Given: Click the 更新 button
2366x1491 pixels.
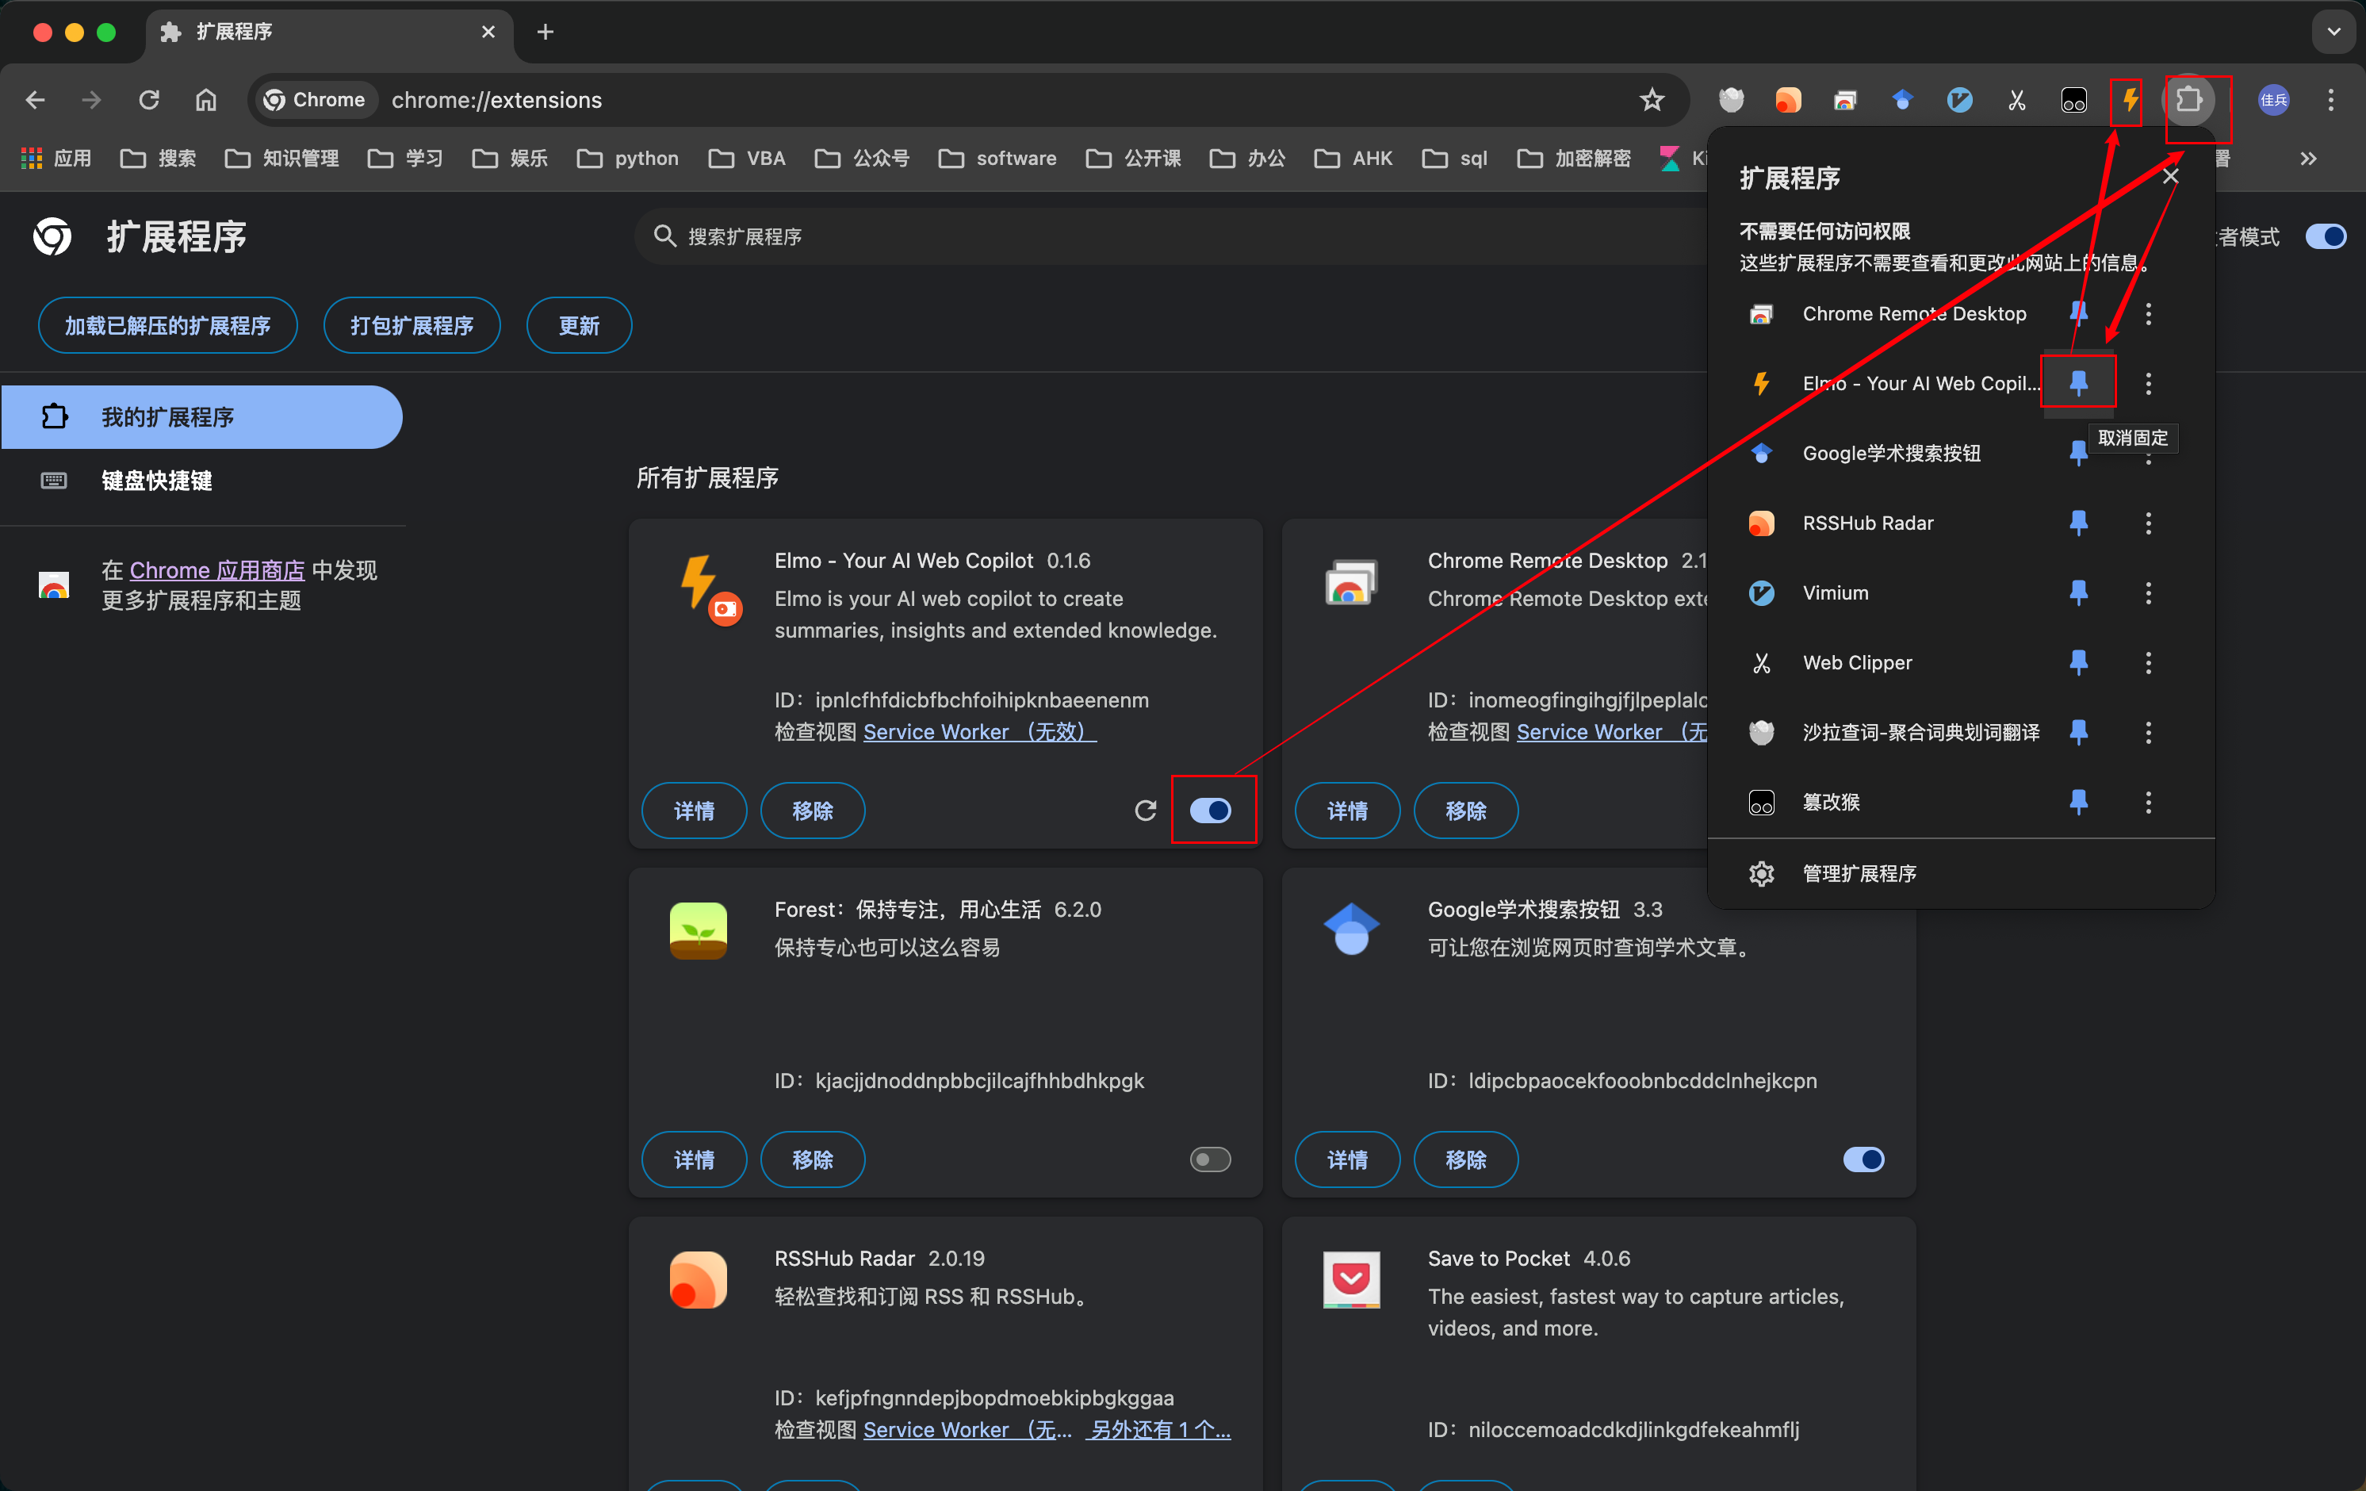Looking at the screenshot, I should pyautogui.click(x=579, y=325).
